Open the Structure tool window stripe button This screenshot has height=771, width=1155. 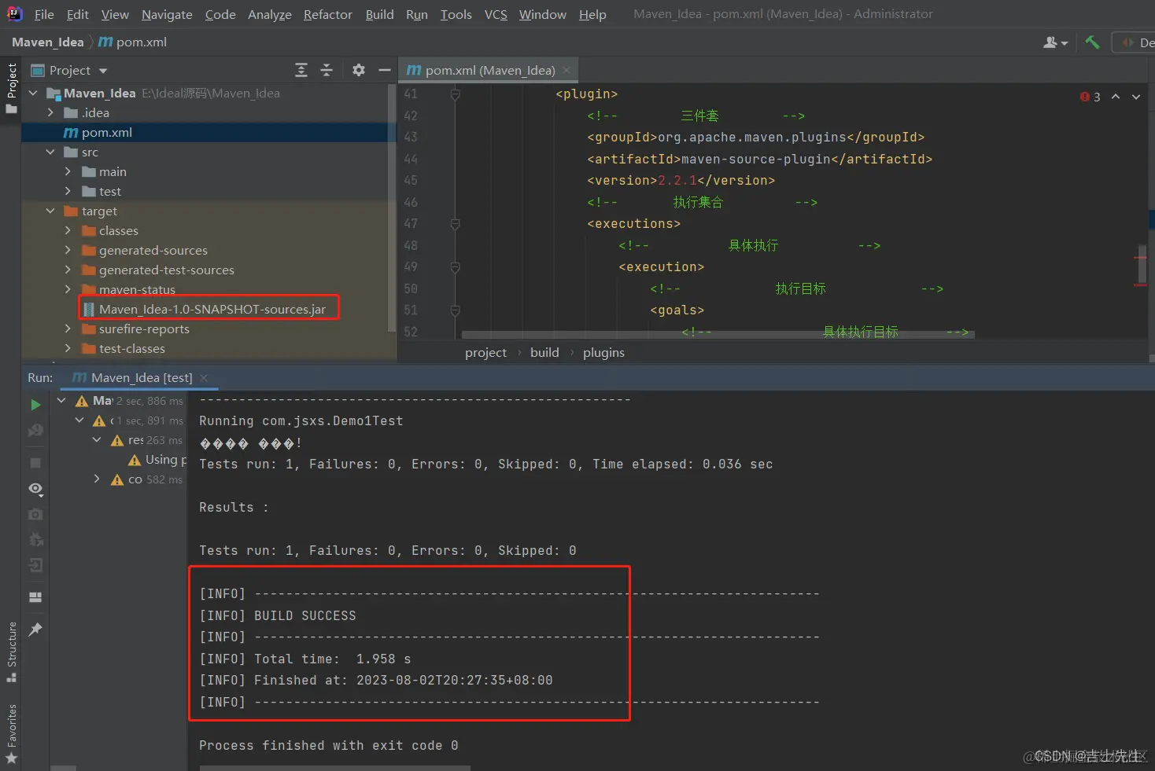coord(11,652)
